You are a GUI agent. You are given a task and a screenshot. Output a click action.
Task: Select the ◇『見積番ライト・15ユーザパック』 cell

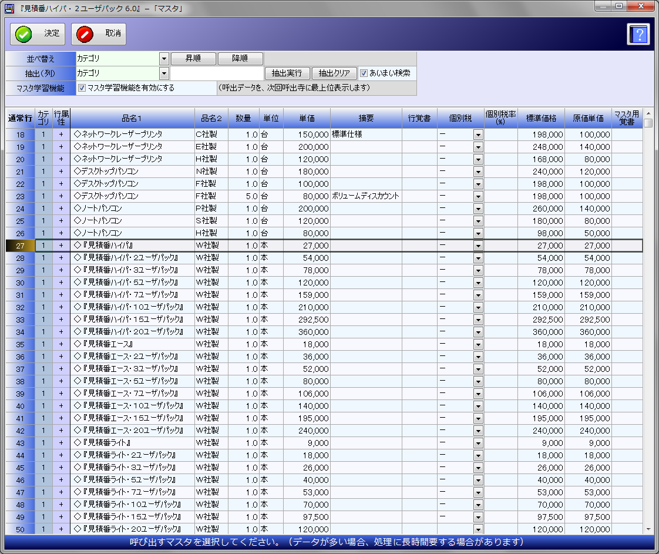pos(132,517)
